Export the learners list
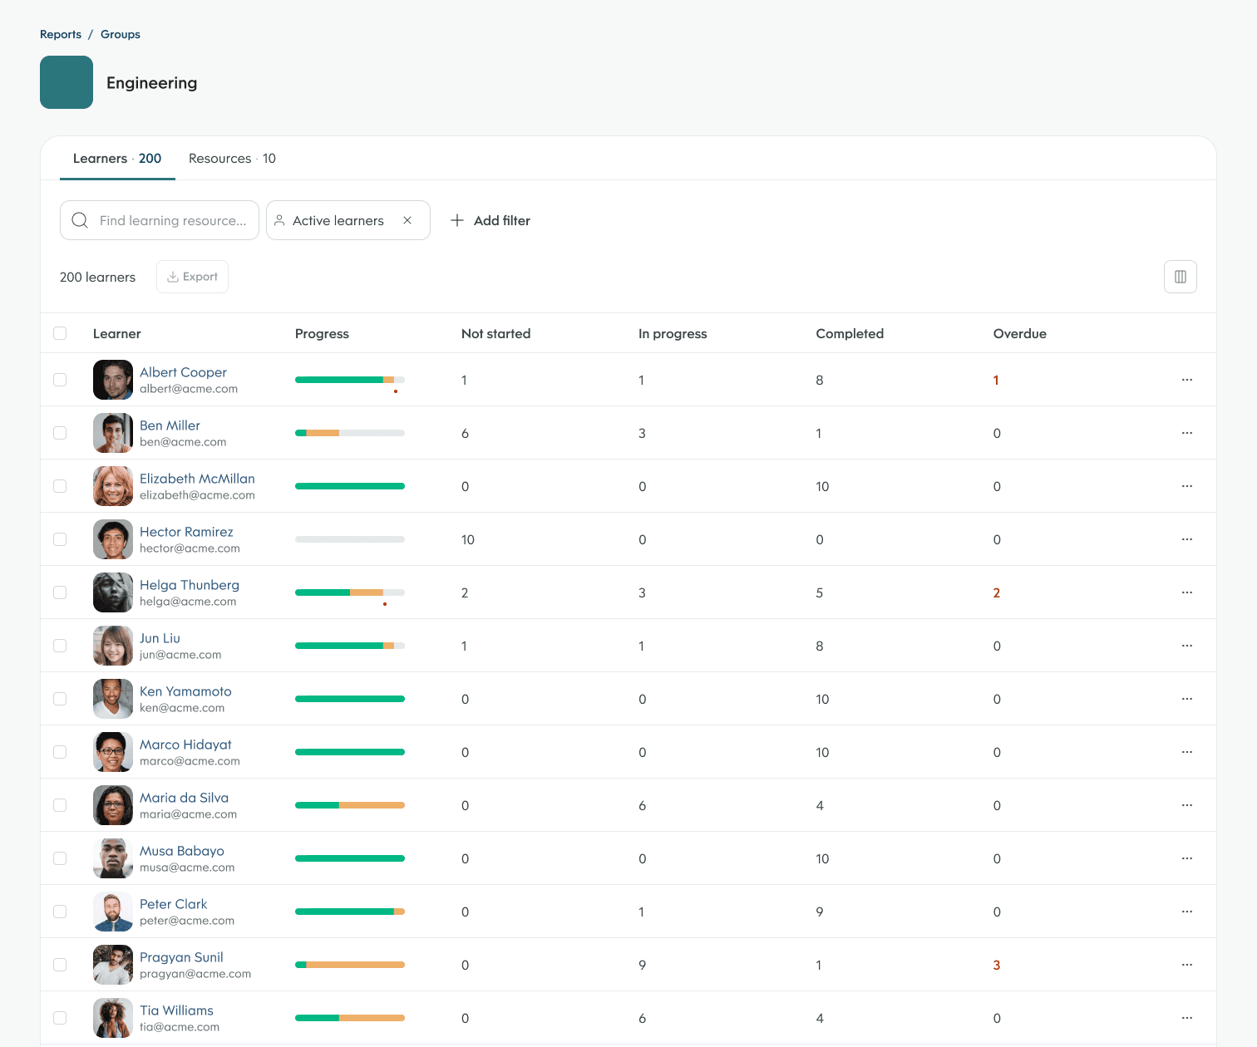This screenshot has width=1257, height=1047. pyautogui.click(x=192, y=277)
